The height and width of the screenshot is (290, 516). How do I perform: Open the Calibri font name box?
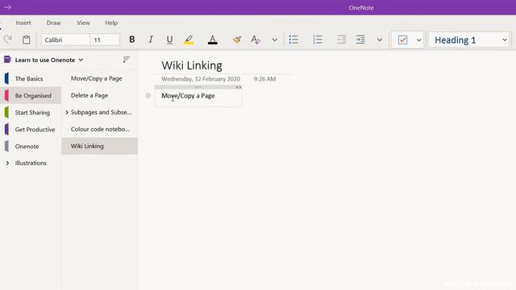point(65,39)
